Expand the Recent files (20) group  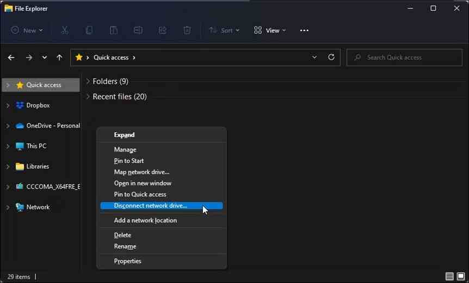[88, 97]
